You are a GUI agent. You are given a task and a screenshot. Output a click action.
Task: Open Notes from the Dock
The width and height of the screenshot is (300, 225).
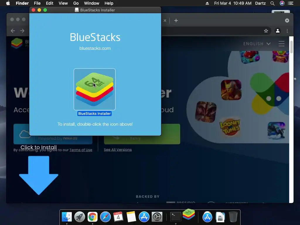[131, 217]
